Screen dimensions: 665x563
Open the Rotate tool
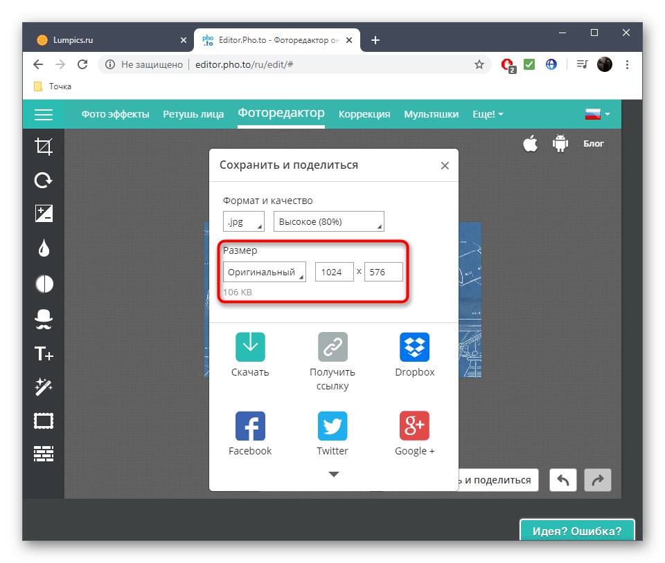click(43, 180)
